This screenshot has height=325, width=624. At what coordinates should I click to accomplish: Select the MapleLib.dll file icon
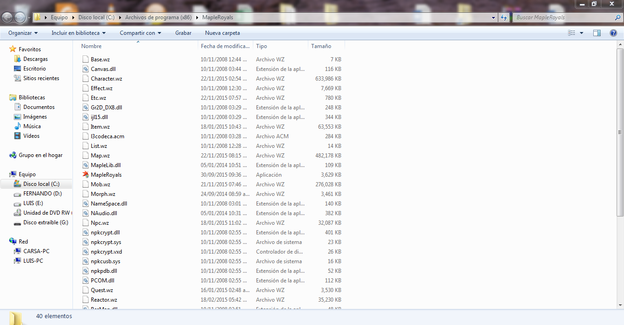85,165
